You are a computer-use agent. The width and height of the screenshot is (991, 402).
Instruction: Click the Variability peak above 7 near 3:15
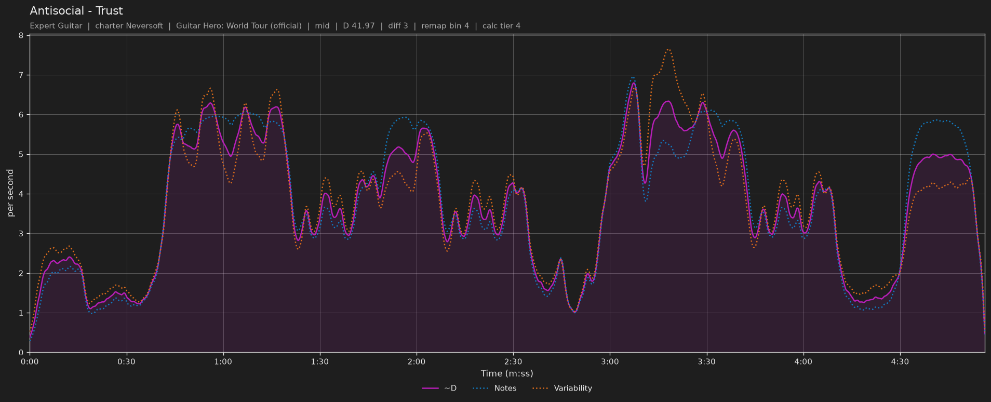coord(668,50)
